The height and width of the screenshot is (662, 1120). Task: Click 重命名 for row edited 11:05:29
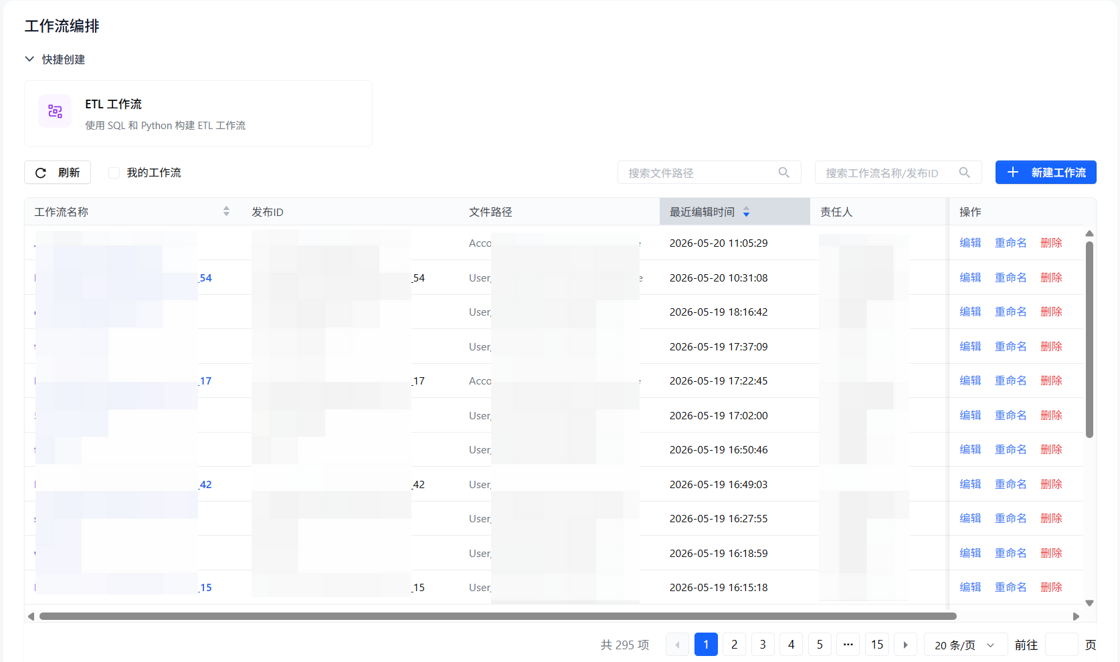[x=1011, y=243]
